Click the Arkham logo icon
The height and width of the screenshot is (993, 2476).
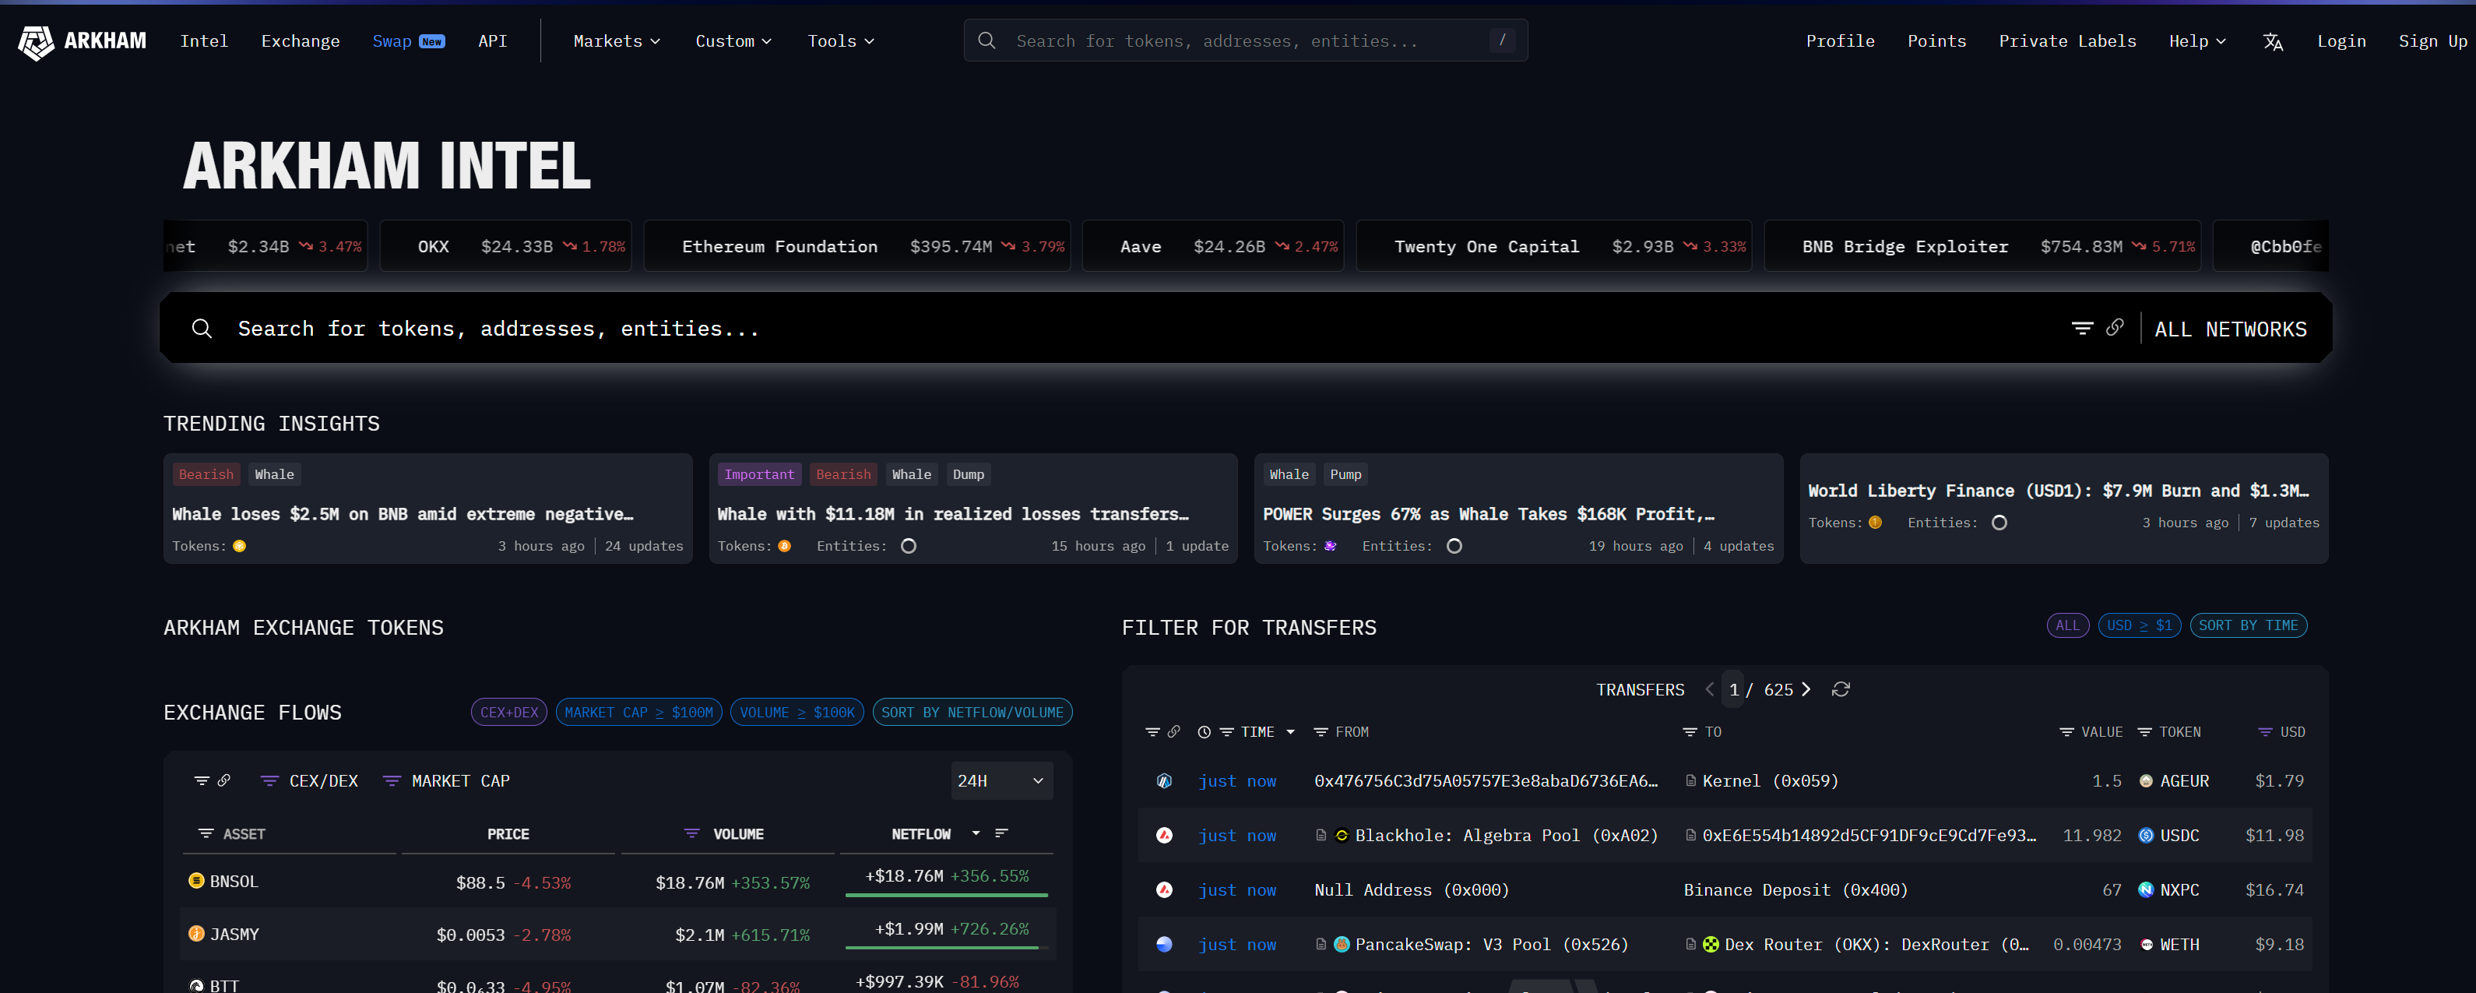click(x=37, y=41)
